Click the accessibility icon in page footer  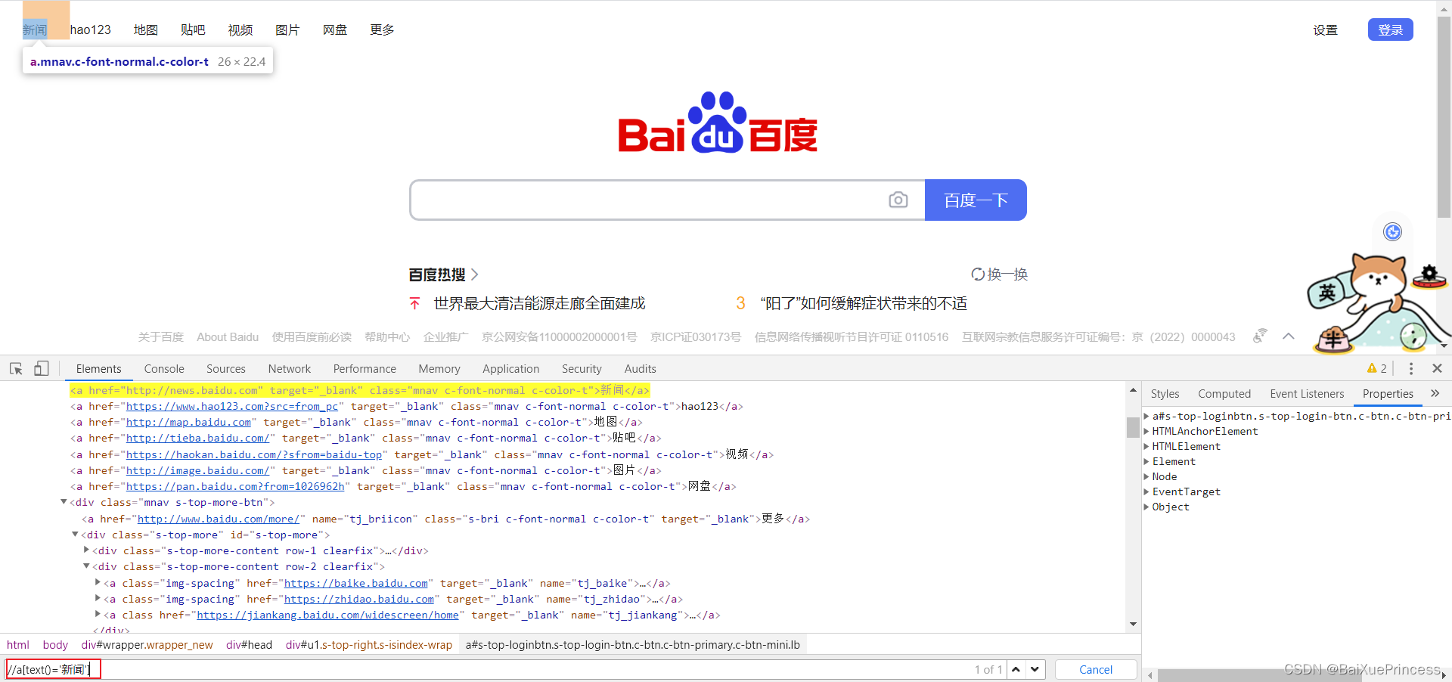point(1259,336)
